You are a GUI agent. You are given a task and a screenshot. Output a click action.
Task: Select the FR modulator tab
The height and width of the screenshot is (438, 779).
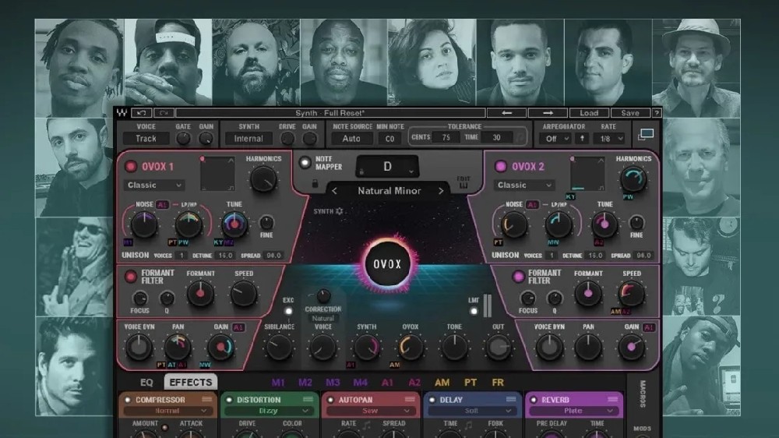tap(498, 383)
